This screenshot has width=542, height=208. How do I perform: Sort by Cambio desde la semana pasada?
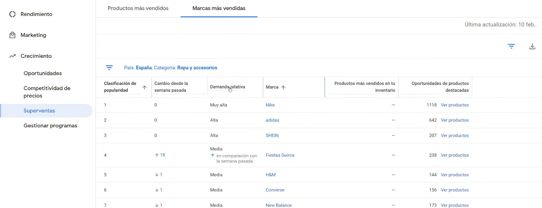click(171, 87)
